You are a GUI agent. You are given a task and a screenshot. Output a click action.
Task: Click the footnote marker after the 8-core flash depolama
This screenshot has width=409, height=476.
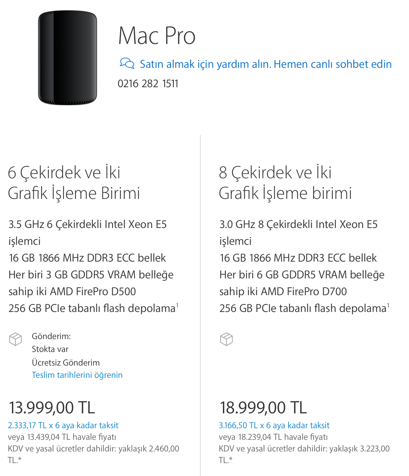pos(388,305)
